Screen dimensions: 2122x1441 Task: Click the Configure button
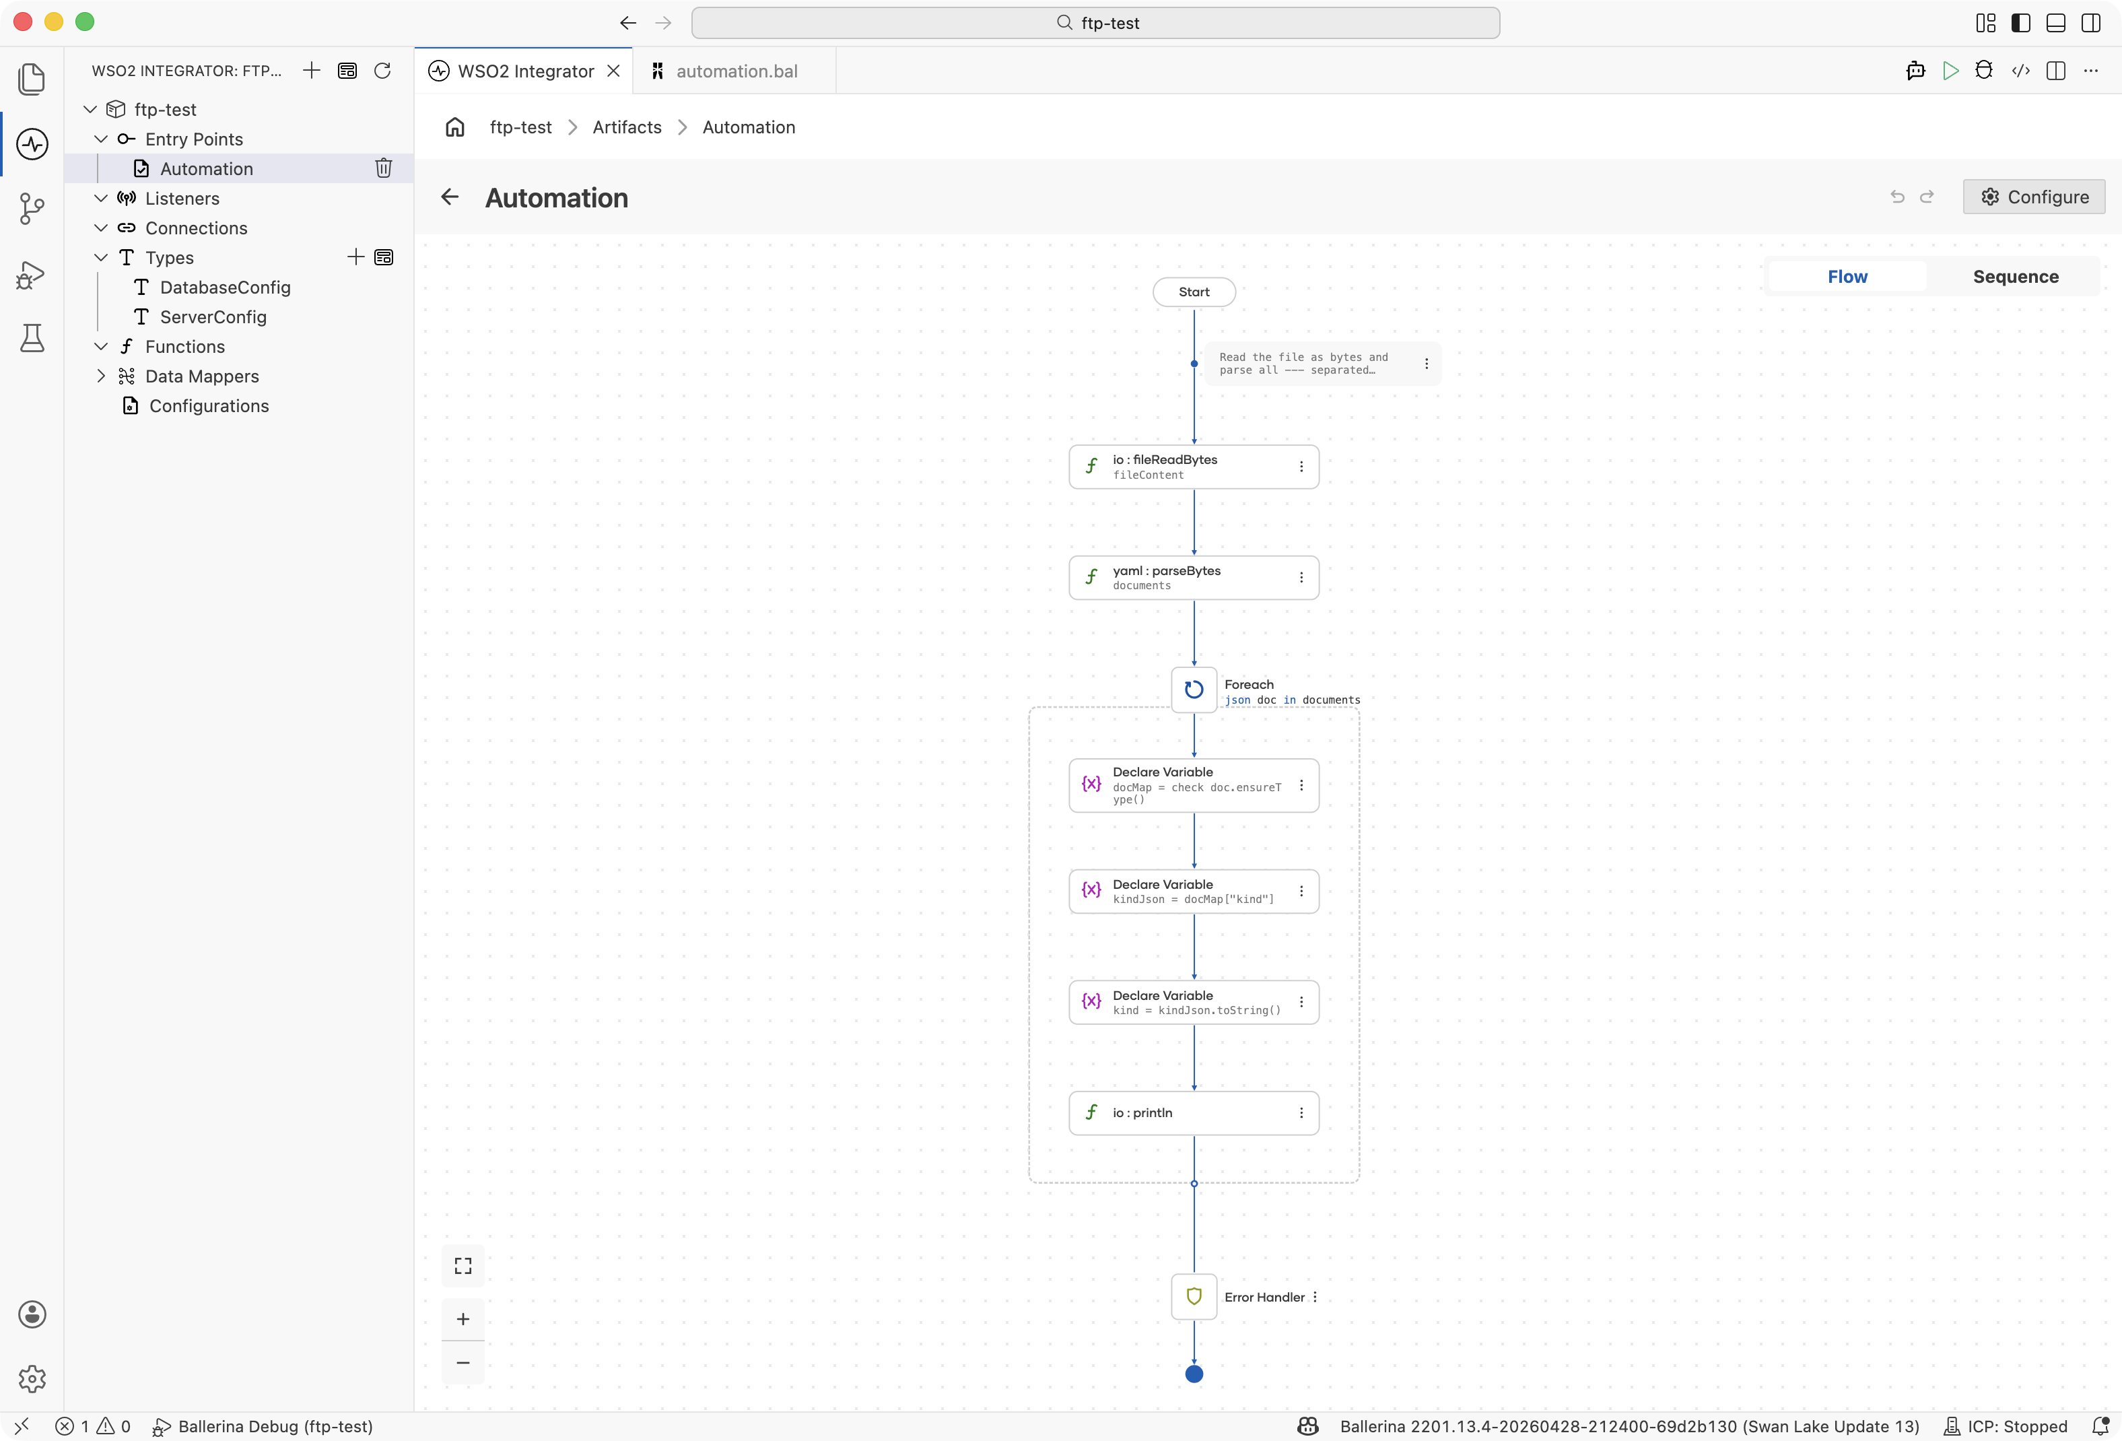pyautogui.click(x=2033, y=197)
